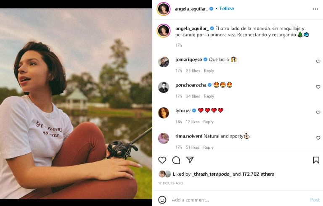View 24 likes on ponchoarocha's comment
The height and width of the screenshot is (206, 323).
(x=193, y=96)
